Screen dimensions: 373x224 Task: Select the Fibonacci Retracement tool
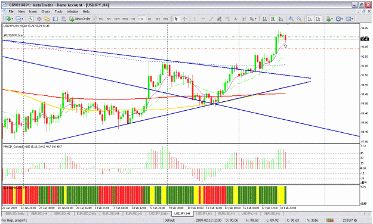[x=227, y=18]
